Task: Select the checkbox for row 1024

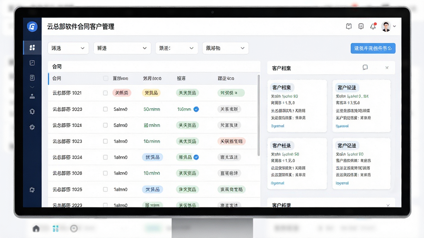Action: tap(105, 125)
